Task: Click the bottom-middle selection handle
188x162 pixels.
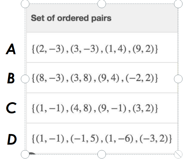Action: click(x=101, y=153)
